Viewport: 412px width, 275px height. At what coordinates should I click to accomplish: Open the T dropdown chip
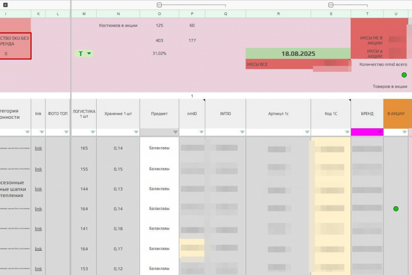tap(84, 54)
